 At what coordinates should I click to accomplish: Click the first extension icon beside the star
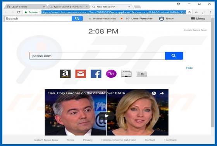tap(196, 12)
